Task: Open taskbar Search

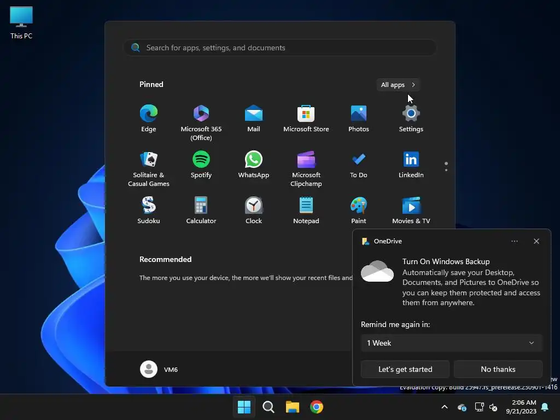Action: click(268, 407)
